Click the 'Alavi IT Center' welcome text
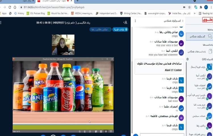 coord(173,70)
